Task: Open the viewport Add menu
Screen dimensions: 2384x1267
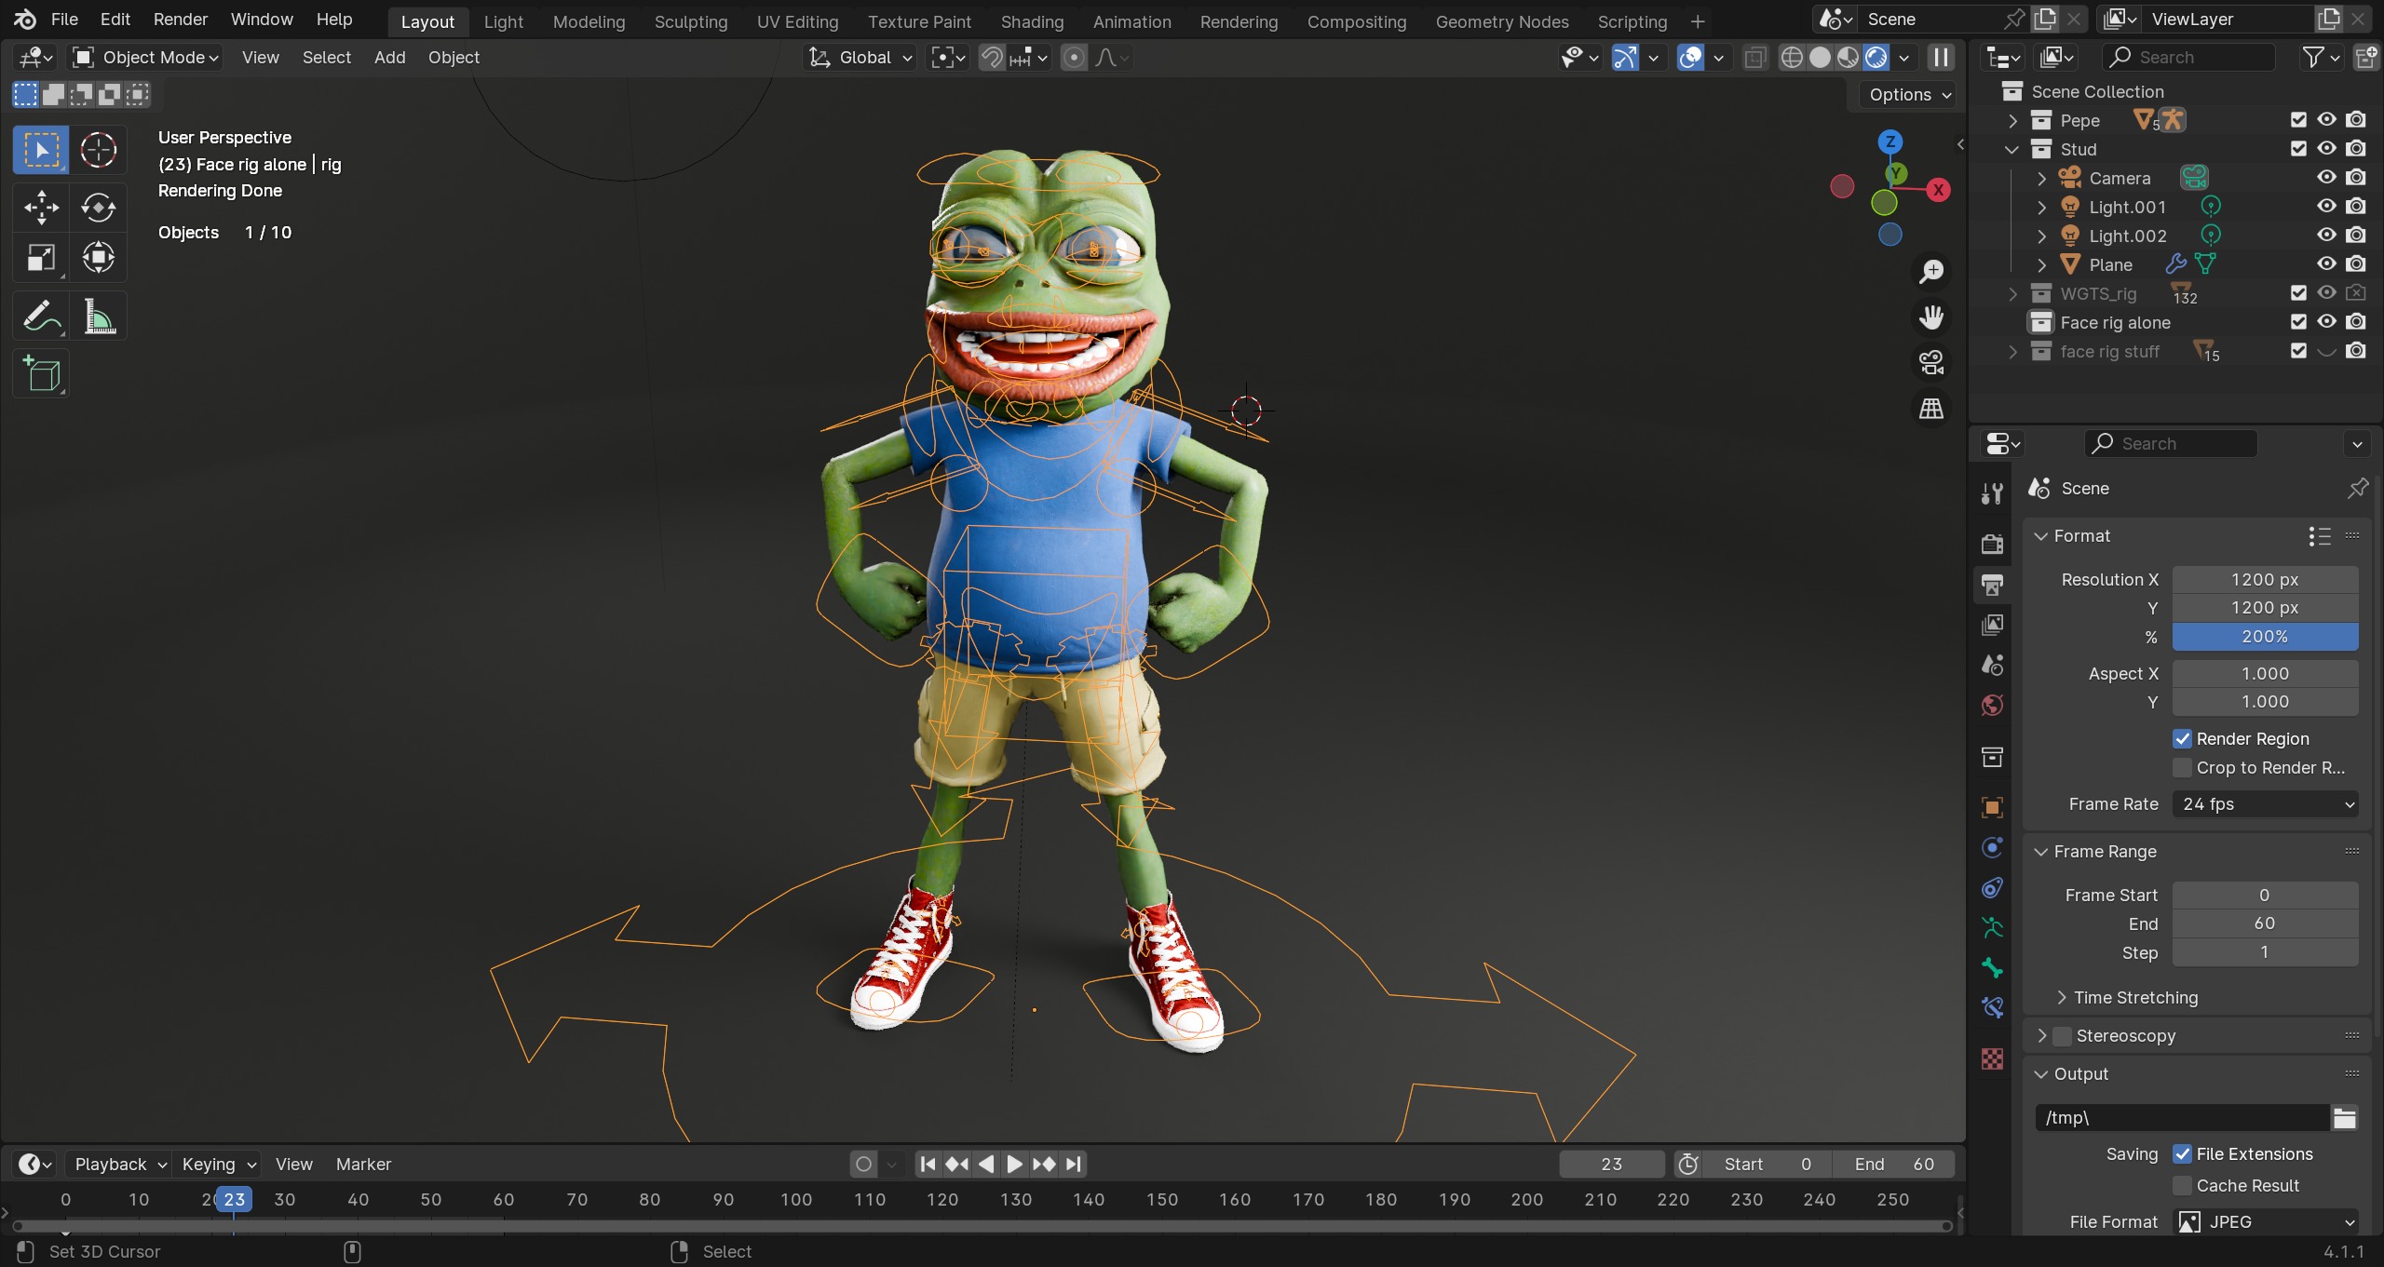Action: coord(389,58)
